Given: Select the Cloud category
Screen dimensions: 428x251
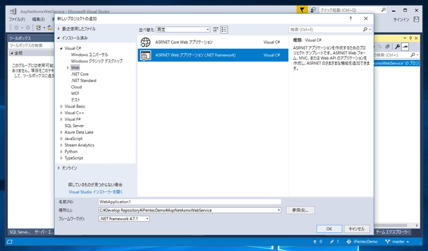Looking at the screenshot, I should click(x=76, y=87).
